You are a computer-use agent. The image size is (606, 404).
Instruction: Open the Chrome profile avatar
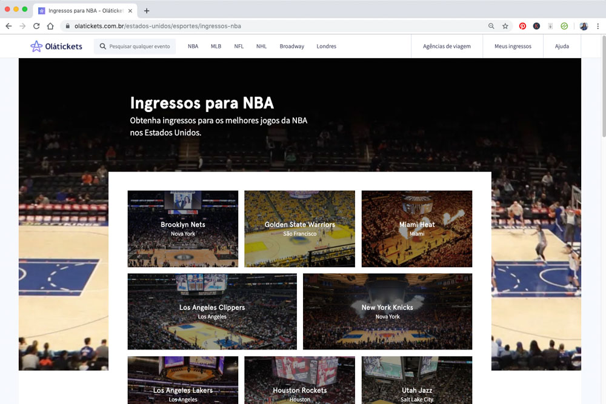(584, 26)
